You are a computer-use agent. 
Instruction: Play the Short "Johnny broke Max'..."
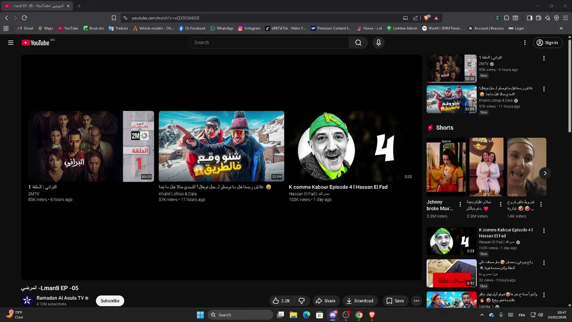click(x=446, y=167)
